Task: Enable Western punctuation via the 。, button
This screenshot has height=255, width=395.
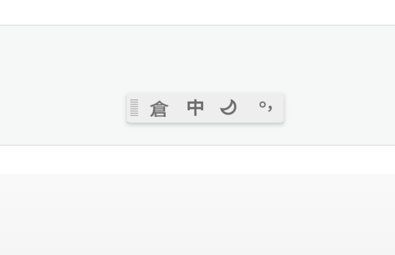Action: click(266, 106)
